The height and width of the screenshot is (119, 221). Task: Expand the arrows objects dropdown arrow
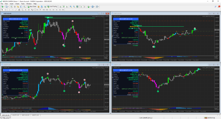coord(34,10)
